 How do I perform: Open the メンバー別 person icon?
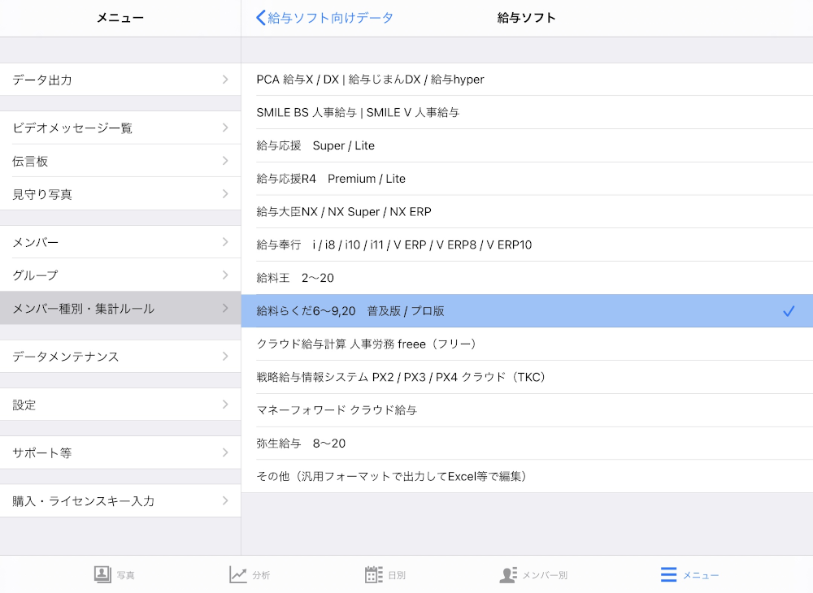click(508, 574)
